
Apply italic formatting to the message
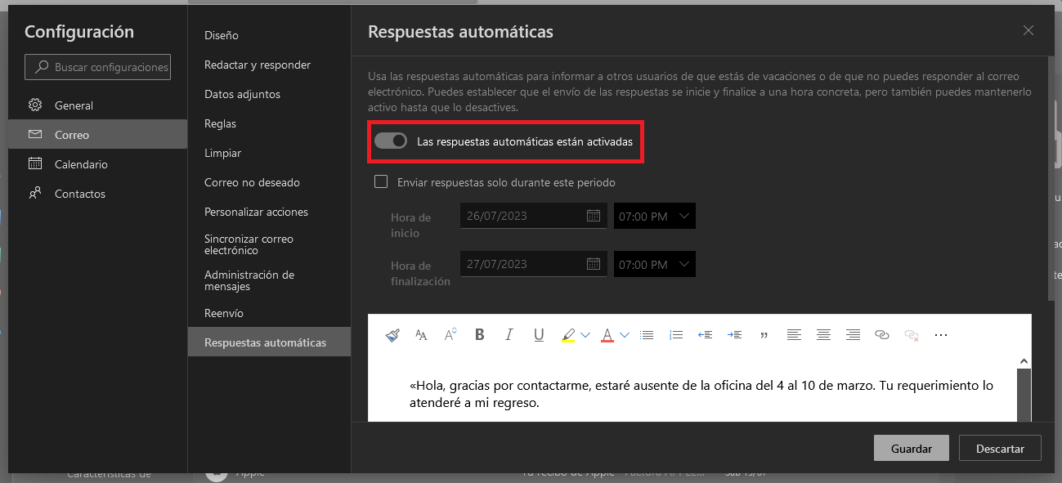coord(508,334)
